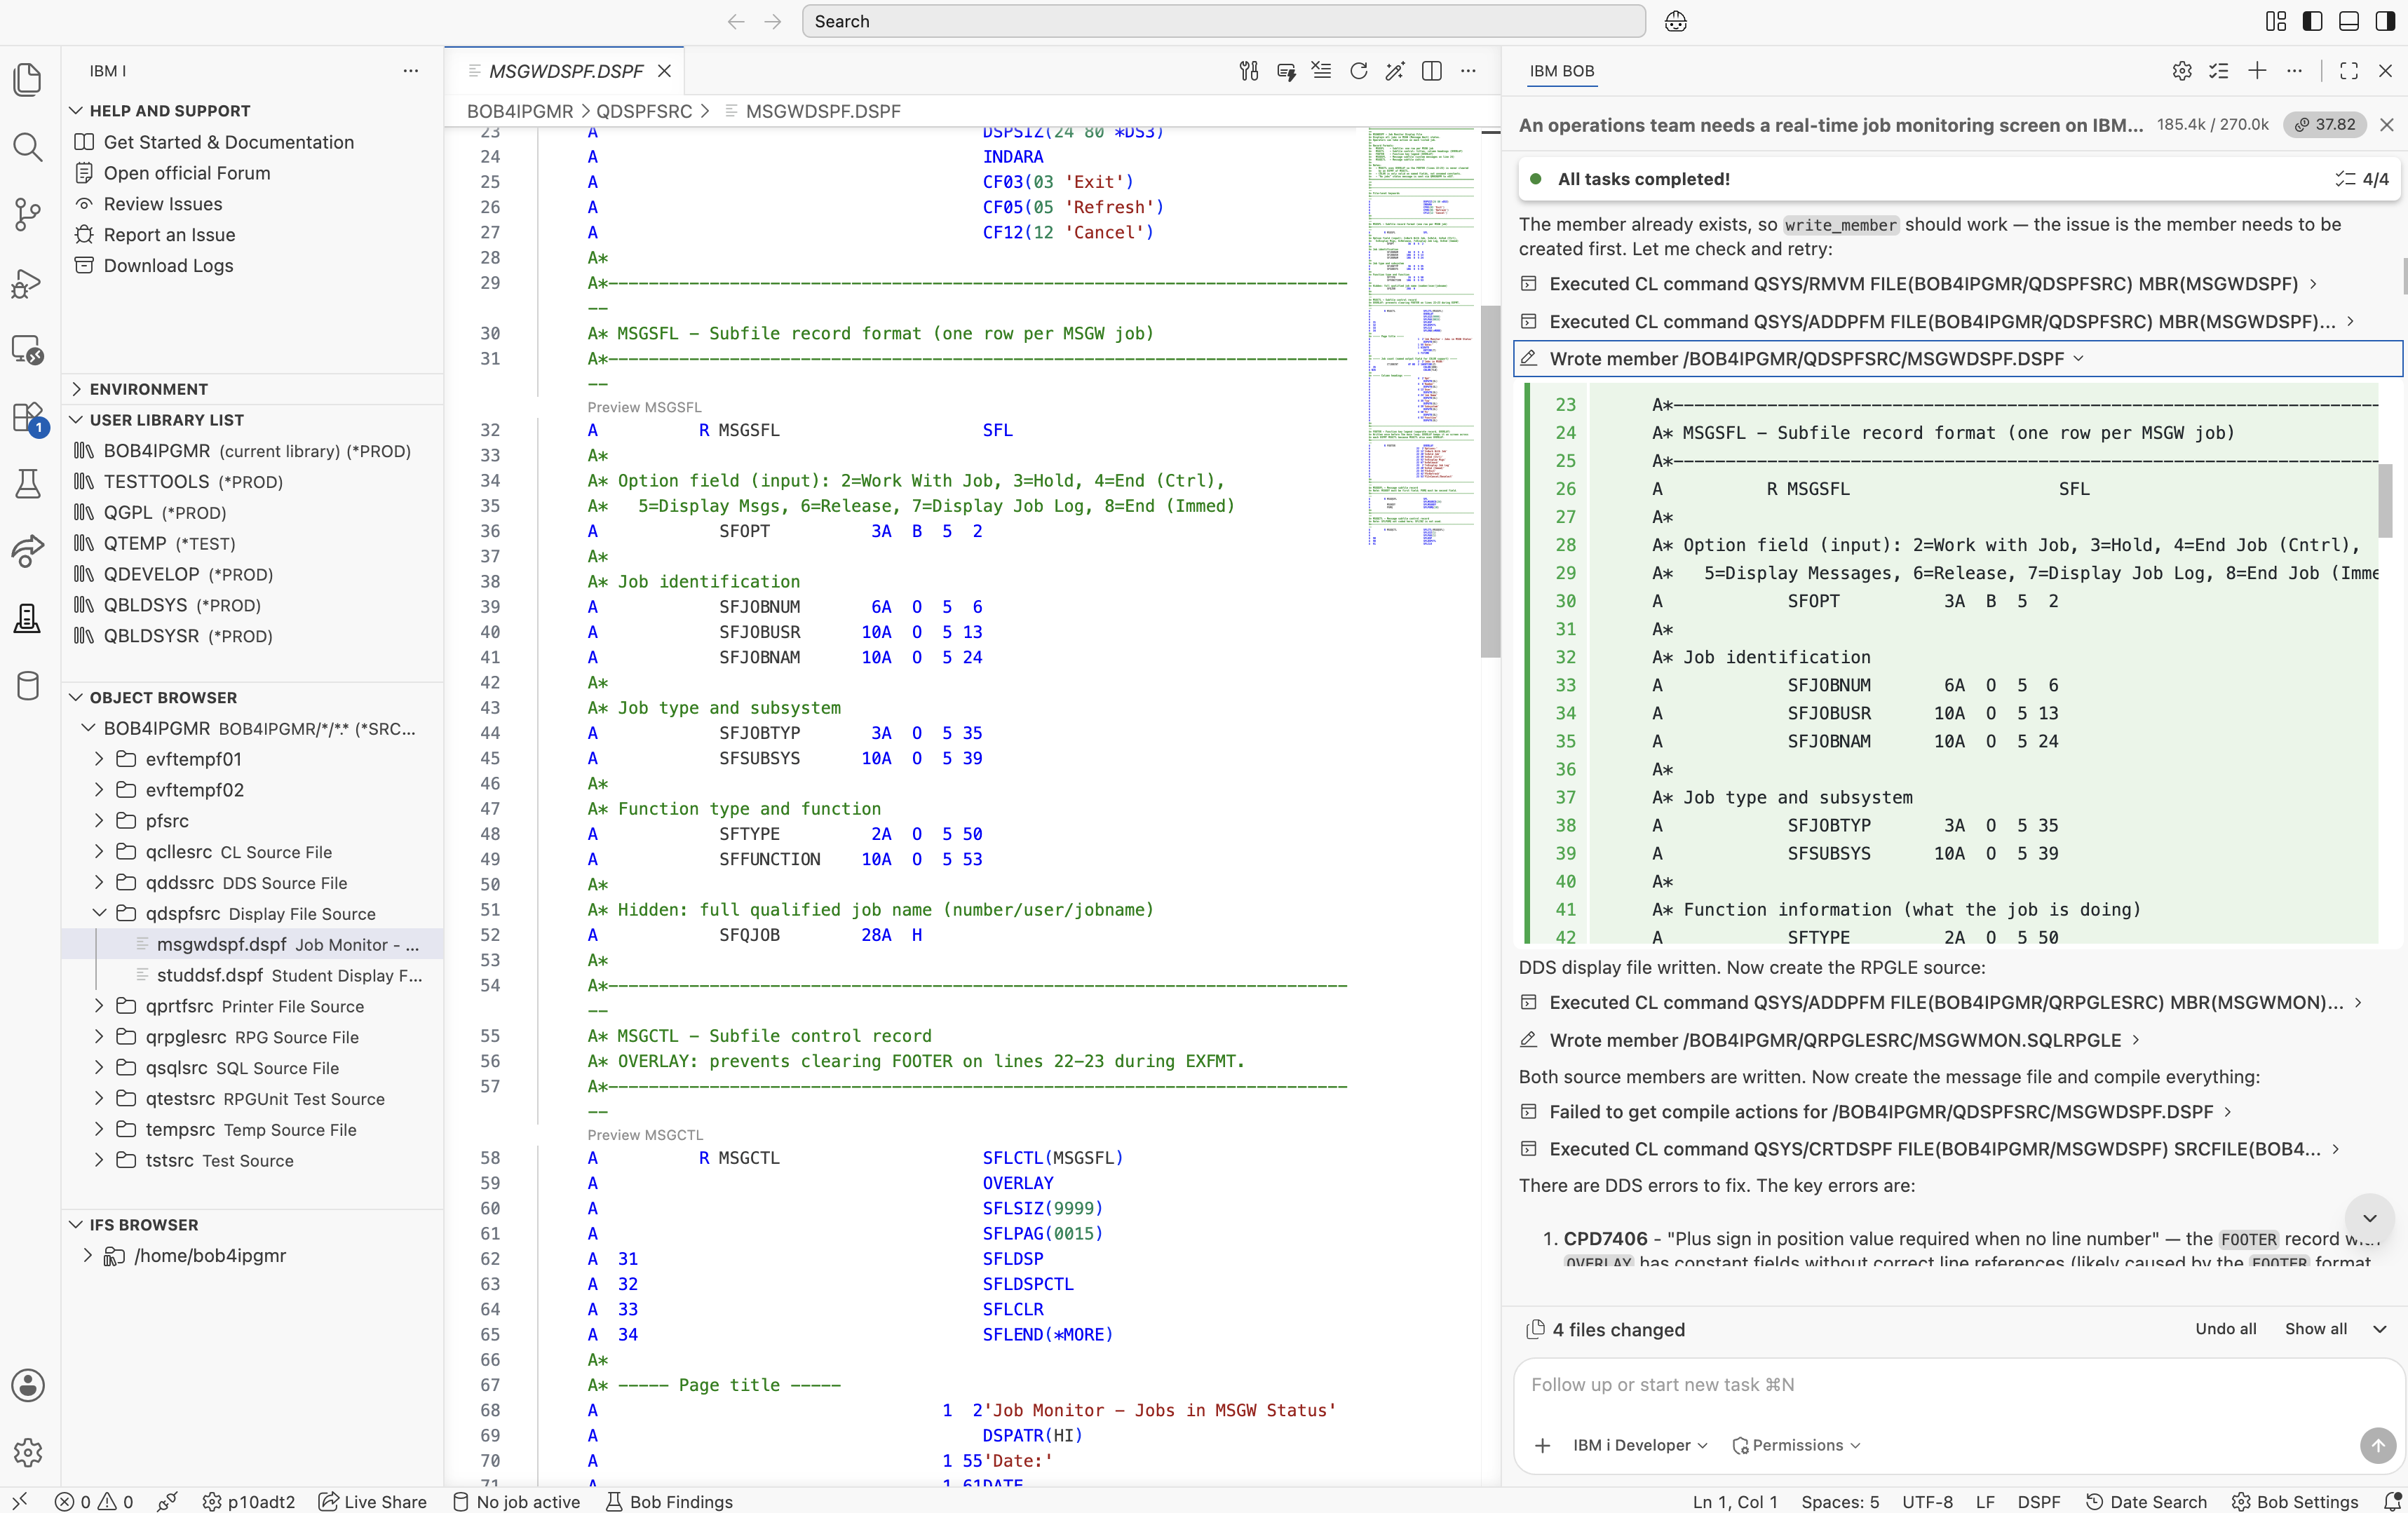
Task: Click the Live Share status bar item
Action: pyautogui.click(x=372, y=1501)
